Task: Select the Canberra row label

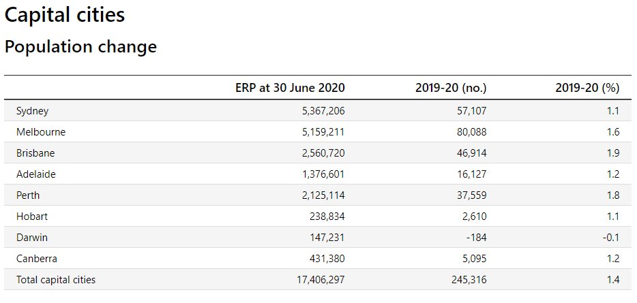Action: [36, 259]
